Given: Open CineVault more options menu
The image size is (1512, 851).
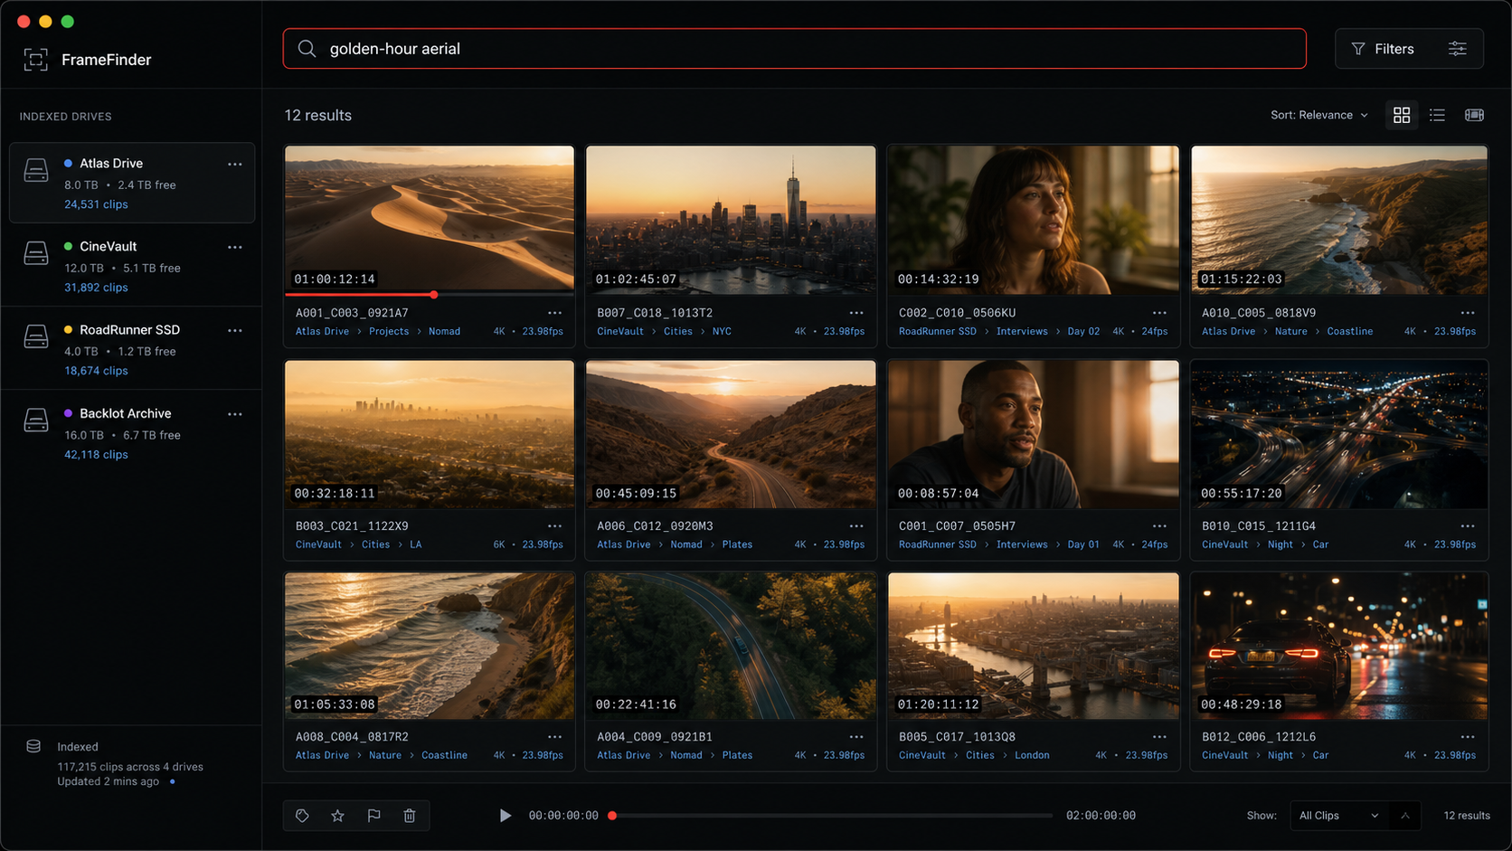Looking at the screenshot, I should click(x=235, y=247).
